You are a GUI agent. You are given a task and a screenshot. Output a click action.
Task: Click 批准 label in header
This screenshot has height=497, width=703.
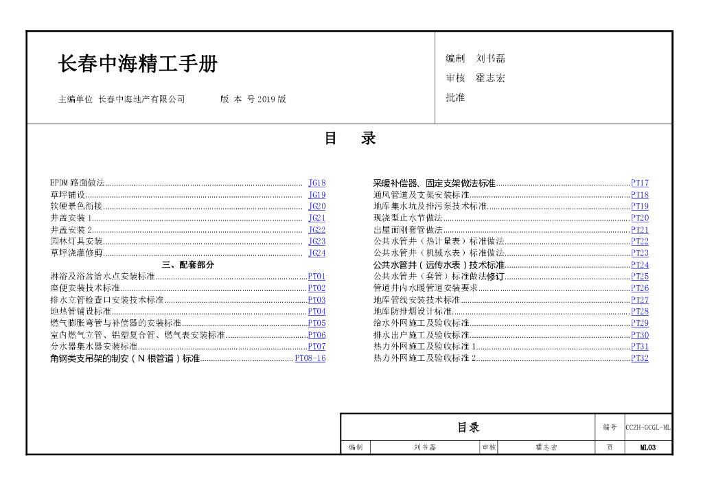pos(455,97)
